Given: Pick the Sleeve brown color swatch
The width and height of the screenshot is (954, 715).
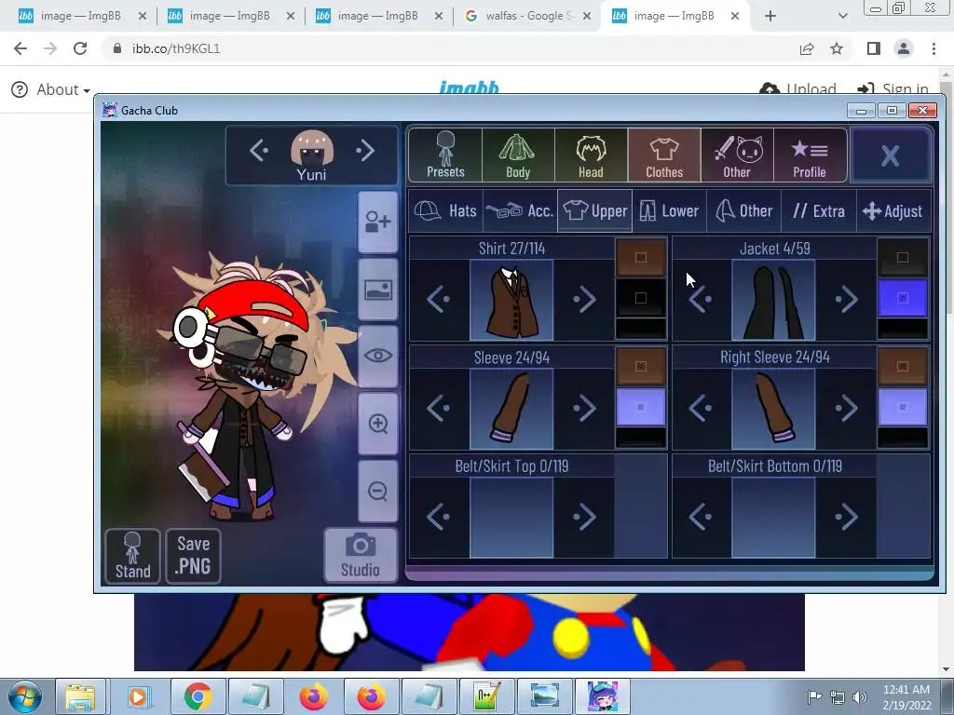Looking at the screenshot, I should point(641,366).
